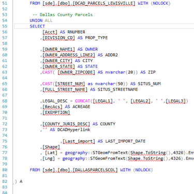This screenshot has height=194, width=194.
Task: Click the [OWNER_ZIPCODE] column
Action: tap(76, 72)
